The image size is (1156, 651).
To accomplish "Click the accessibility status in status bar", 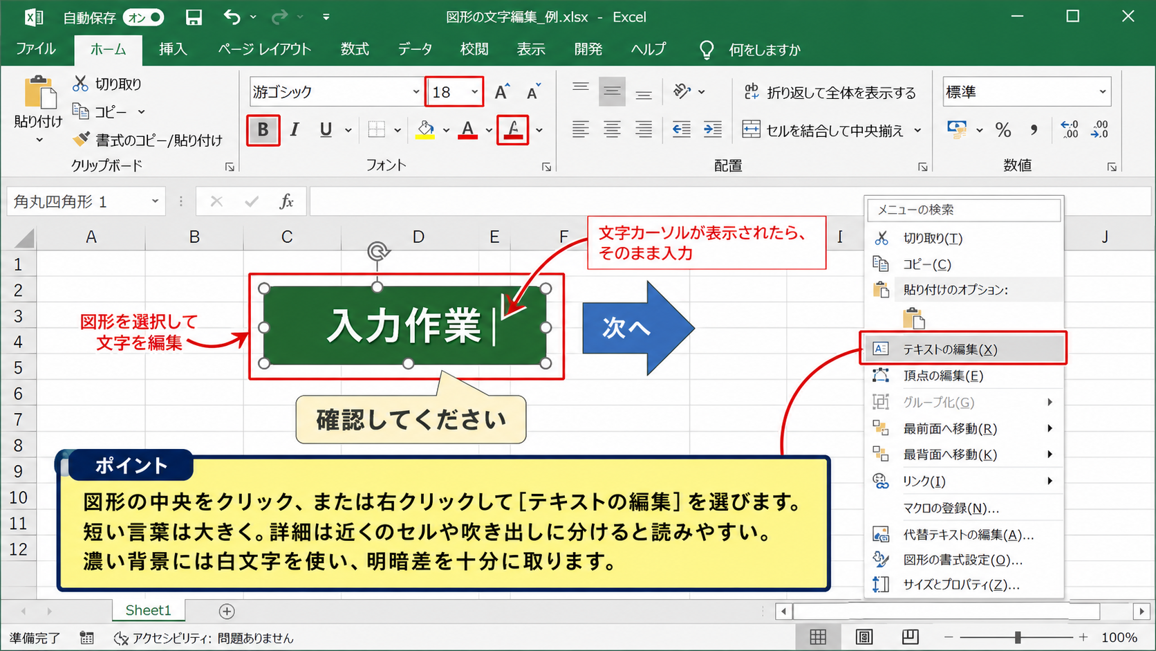I will pos(205,638).
